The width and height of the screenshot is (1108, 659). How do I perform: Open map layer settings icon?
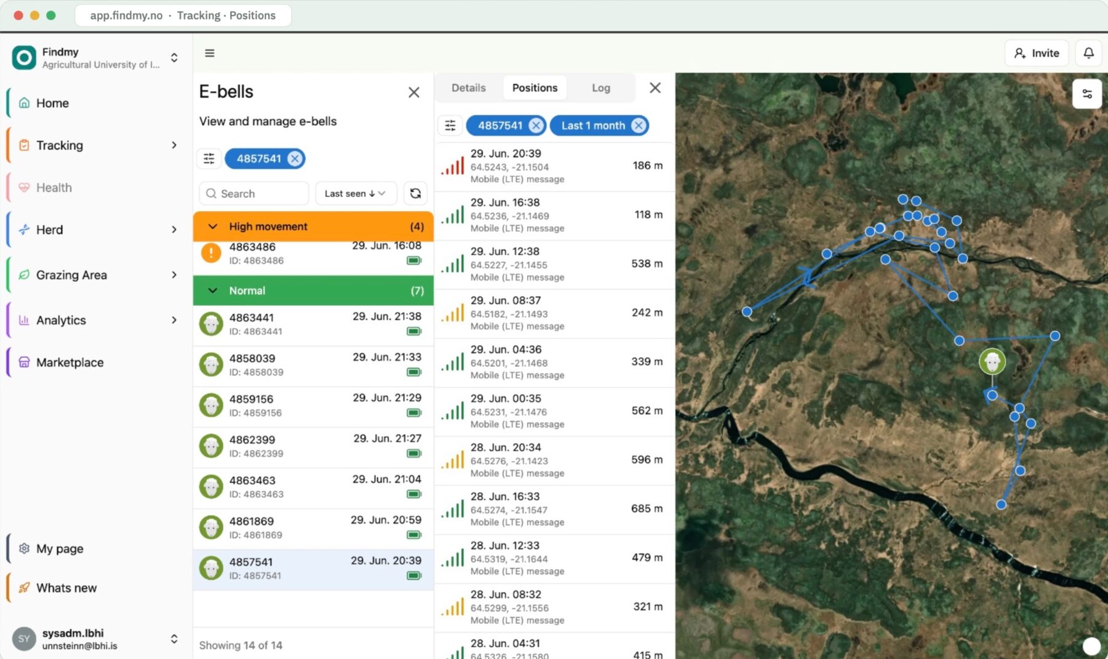click(x=1087, y=94)
